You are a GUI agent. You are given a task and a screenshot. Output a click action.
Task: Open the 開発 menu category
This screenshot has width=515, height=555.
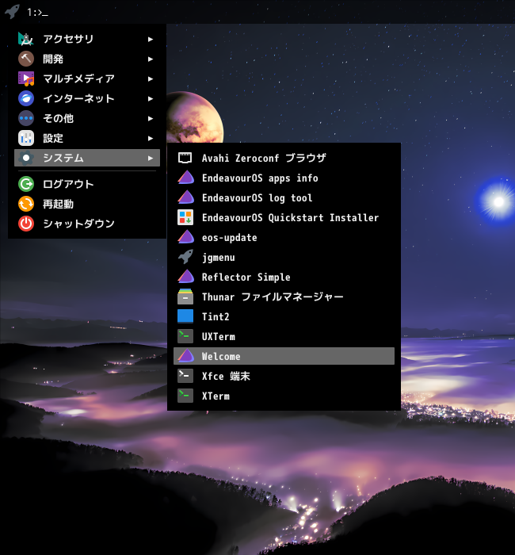[x=87, y=59]
